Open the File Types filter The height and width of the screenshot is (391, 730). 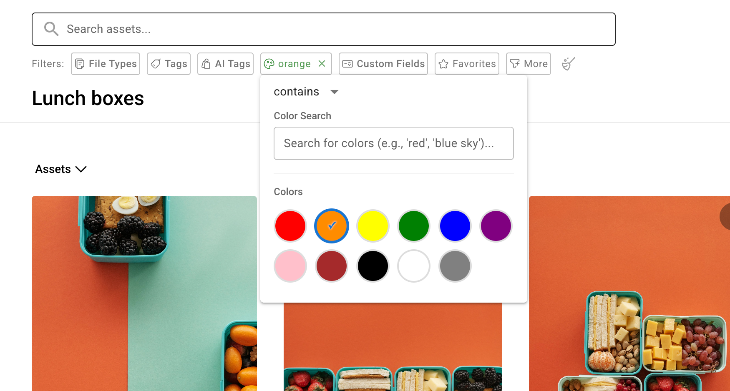pos(105,63)
